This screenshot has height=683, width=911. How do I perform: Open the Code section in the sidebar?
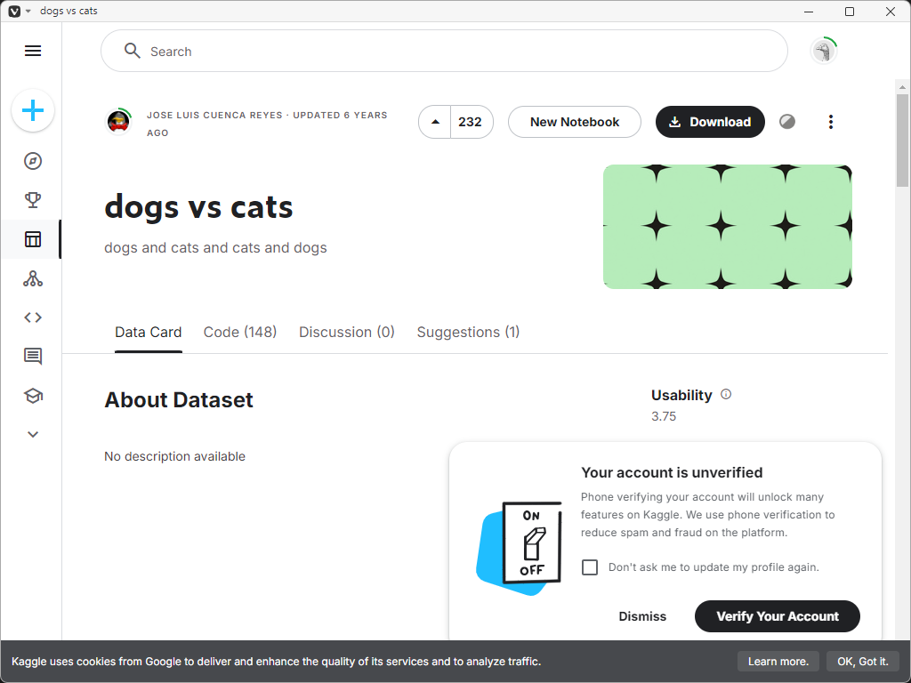click(33, 317)
